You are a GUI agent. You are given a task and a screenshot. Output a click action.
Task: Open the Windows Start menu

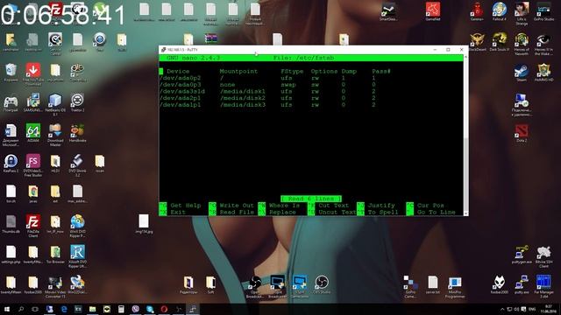[7, 309]
